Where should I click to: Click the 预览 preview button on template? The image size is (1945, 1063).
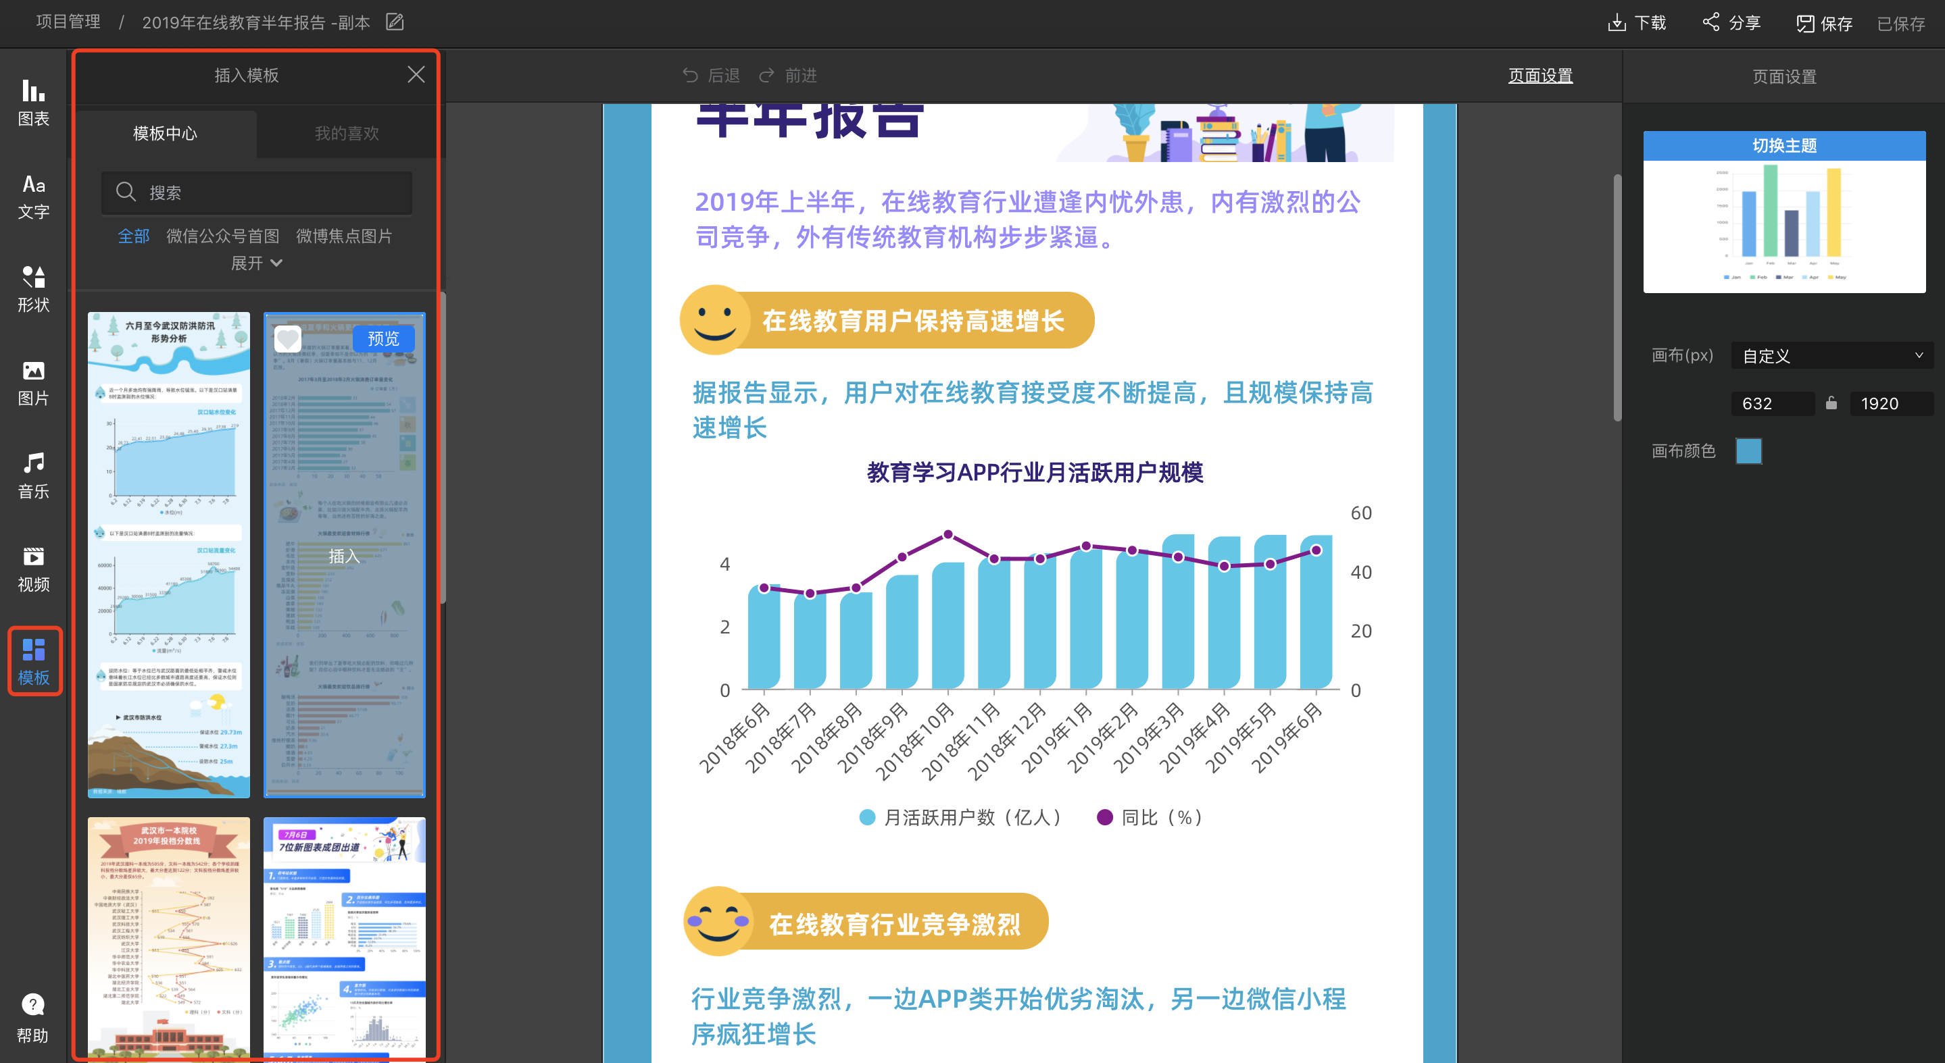click(383, 339)
